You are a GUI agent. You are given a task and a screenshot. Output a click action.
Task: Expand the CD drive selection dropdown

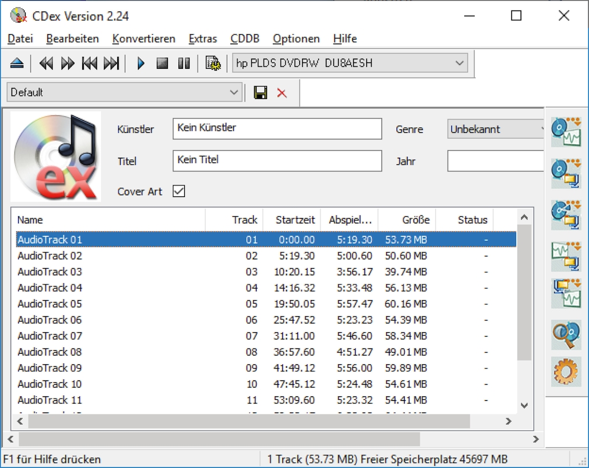coord(460,63)
